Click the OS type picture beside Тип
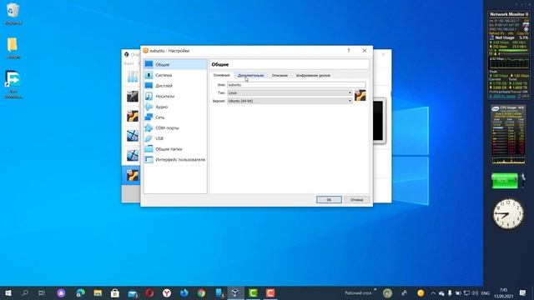Screen dimensions: 534x300 pyautogui.click(x=360, y=95)
